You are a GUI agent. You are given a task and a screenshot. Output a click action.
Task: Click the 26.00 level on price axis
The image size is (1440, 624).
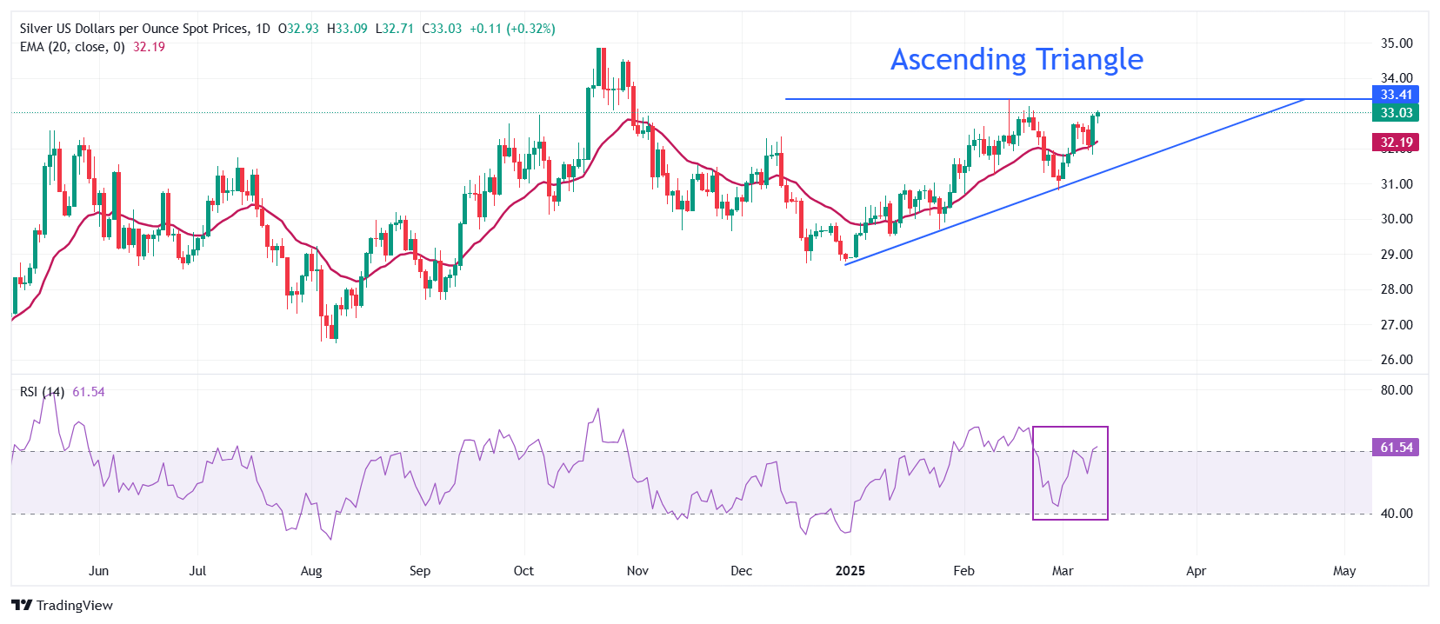point(1397,360)
